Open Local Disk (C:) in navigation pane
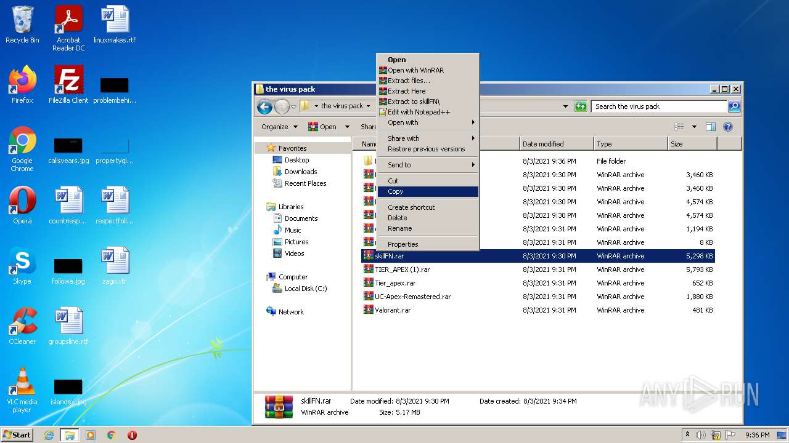Image resolution: width=789 pixels, height=443 pixels. pos(306,289)
